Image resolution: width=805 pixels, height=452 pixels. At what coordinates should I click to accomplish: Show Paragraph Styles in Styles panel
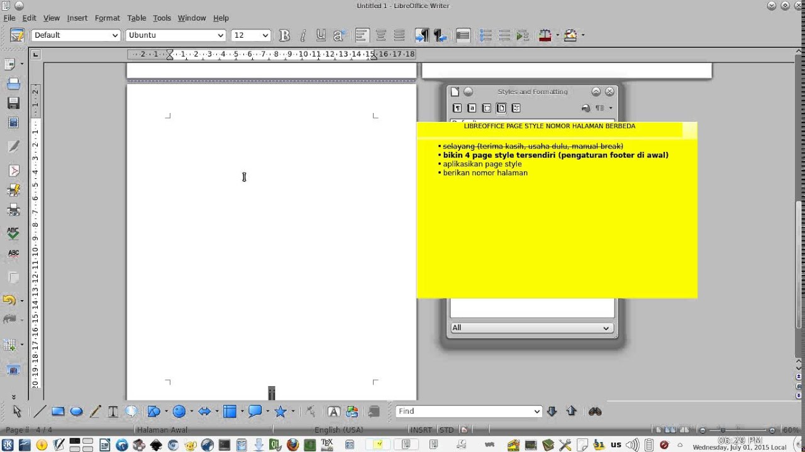(x=457, y=108)
